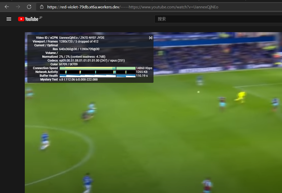Open the YouTube hamburger guide menu
The image size is (282, 193).
9,19
